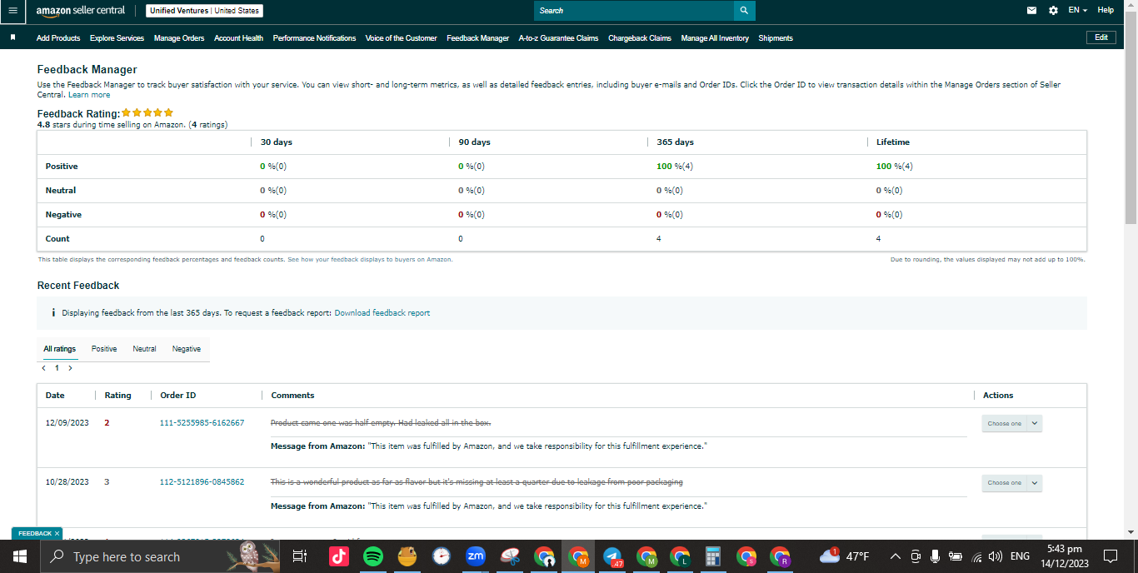Click the Lifetime column header

click(892, 142)
